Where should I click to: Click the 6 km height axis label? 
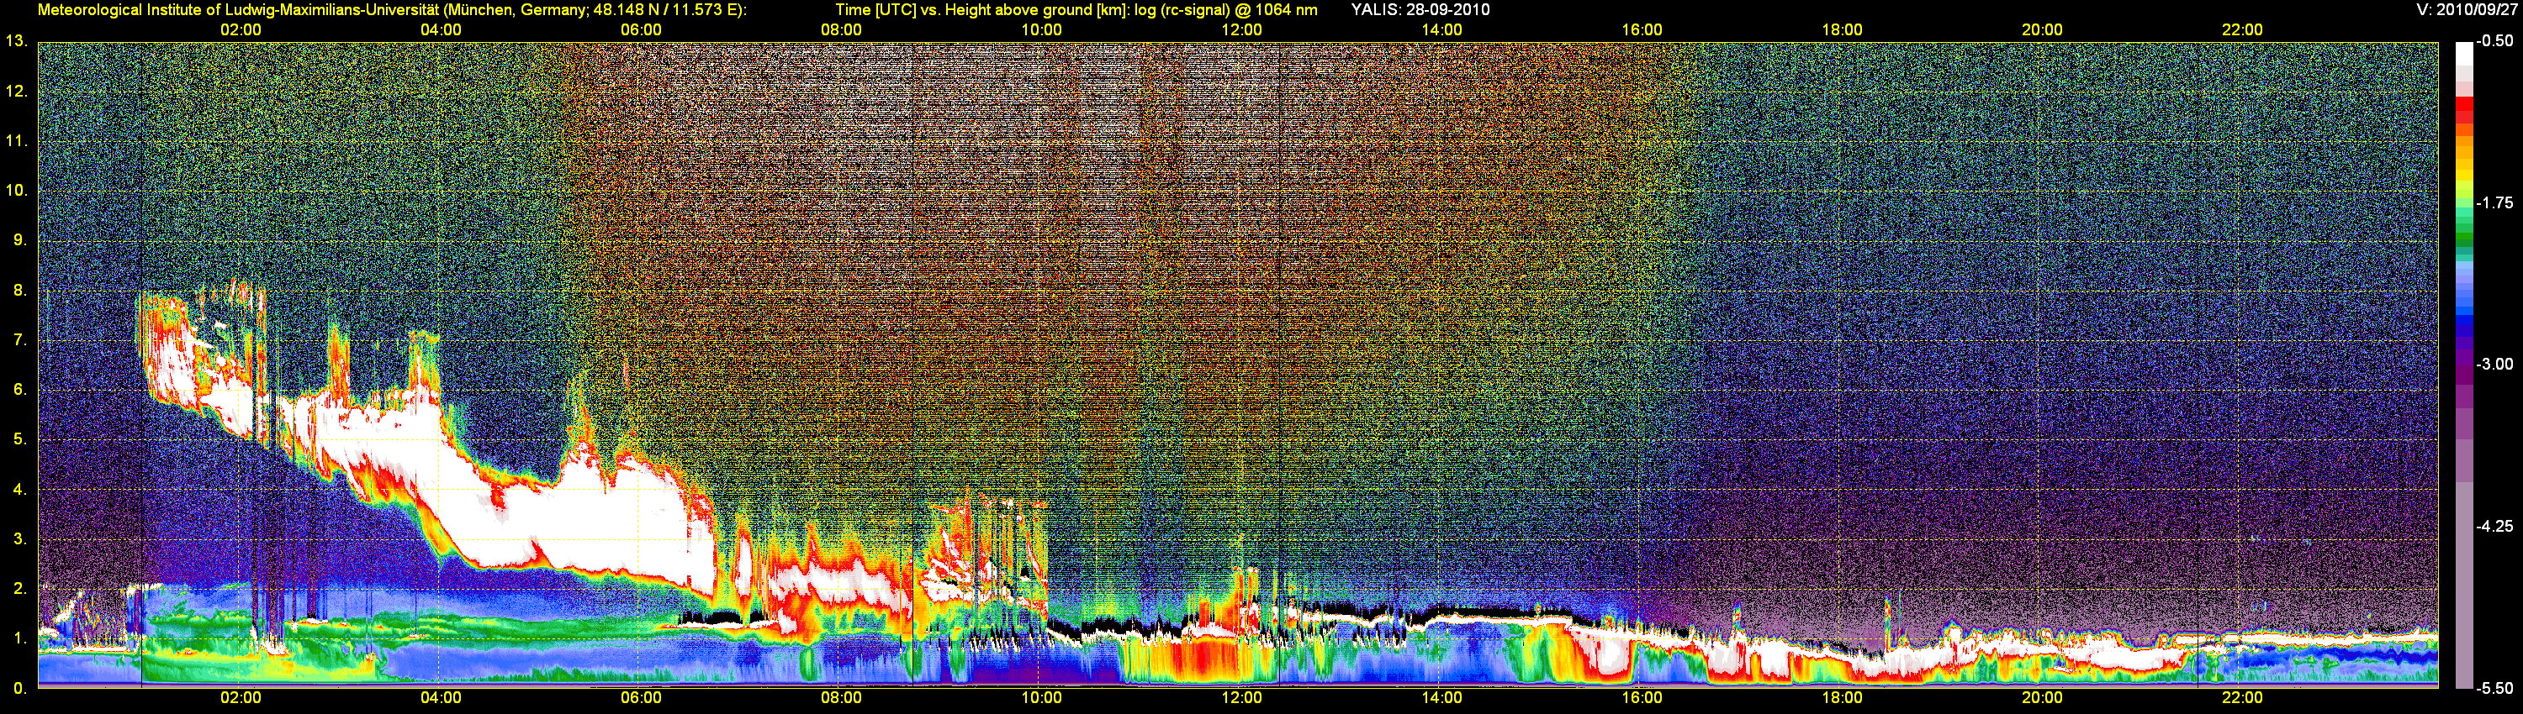tap(19, 389)
